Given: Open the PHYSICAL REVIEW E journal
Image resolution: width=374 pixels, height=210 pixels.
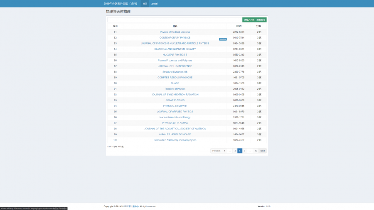Looking at the screenshot, I should (x=175, y=106).
